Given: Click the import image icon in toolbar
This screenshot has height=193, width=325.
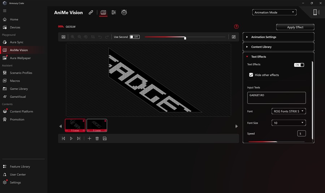Looking at the screenshot, I should pyautogui.click(x=64, y=37).
